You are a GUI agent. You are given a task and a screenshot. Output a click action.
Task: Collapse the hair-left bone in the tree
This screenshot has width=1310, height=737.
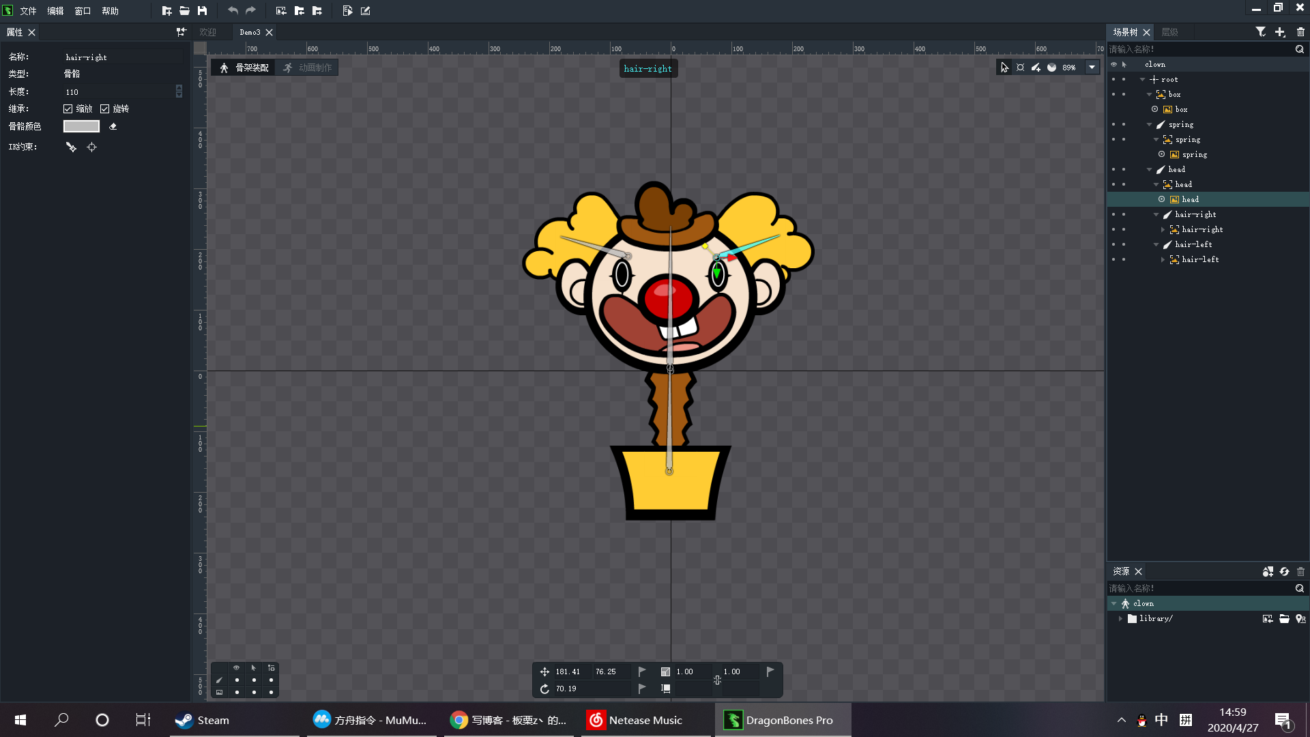click(x=1156, y=244)
